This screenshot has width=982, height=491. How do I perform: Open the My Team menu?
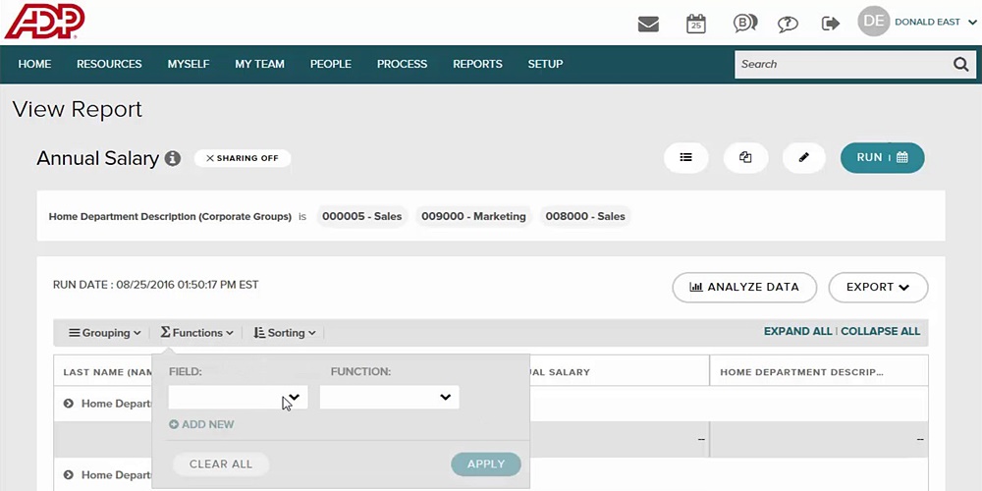pyautogui.click(x=259, y=64)
